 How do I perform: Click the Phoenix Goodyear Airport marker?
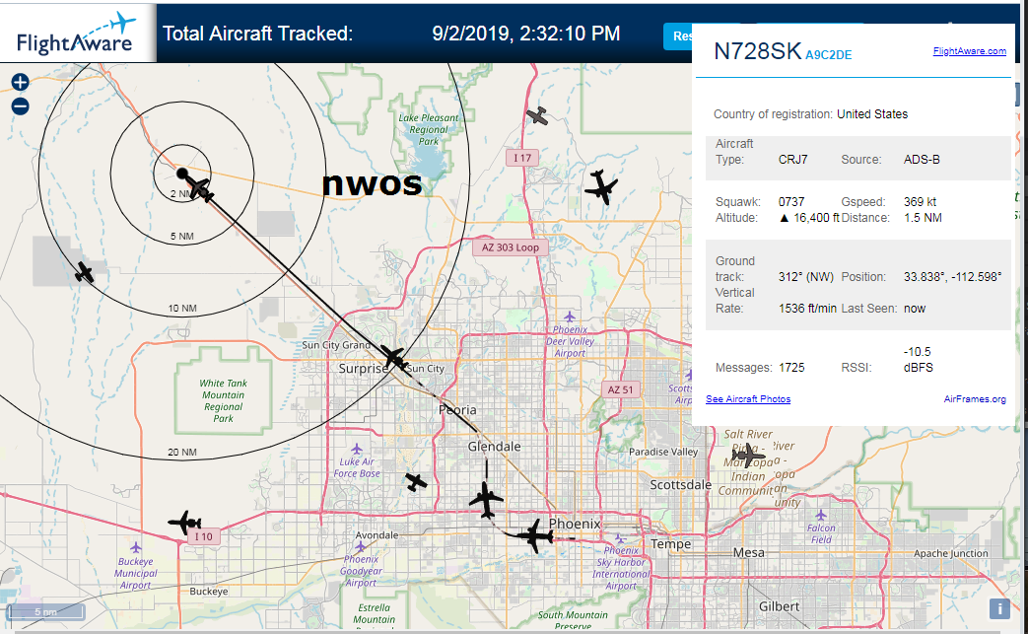(360, 546)
